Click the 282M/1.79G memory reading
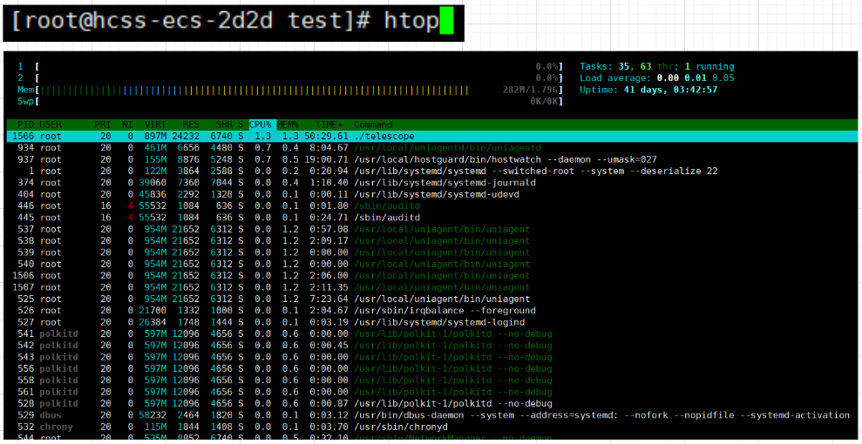This screenshot has width=862, height=444. pos(533,90)
